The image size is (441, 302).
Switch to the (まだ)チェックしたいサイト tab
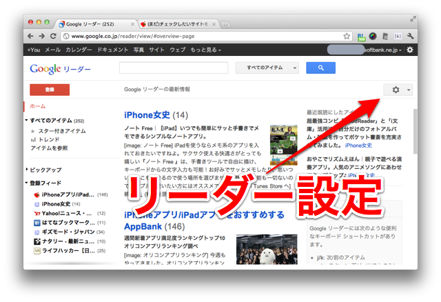coord(178,24)
